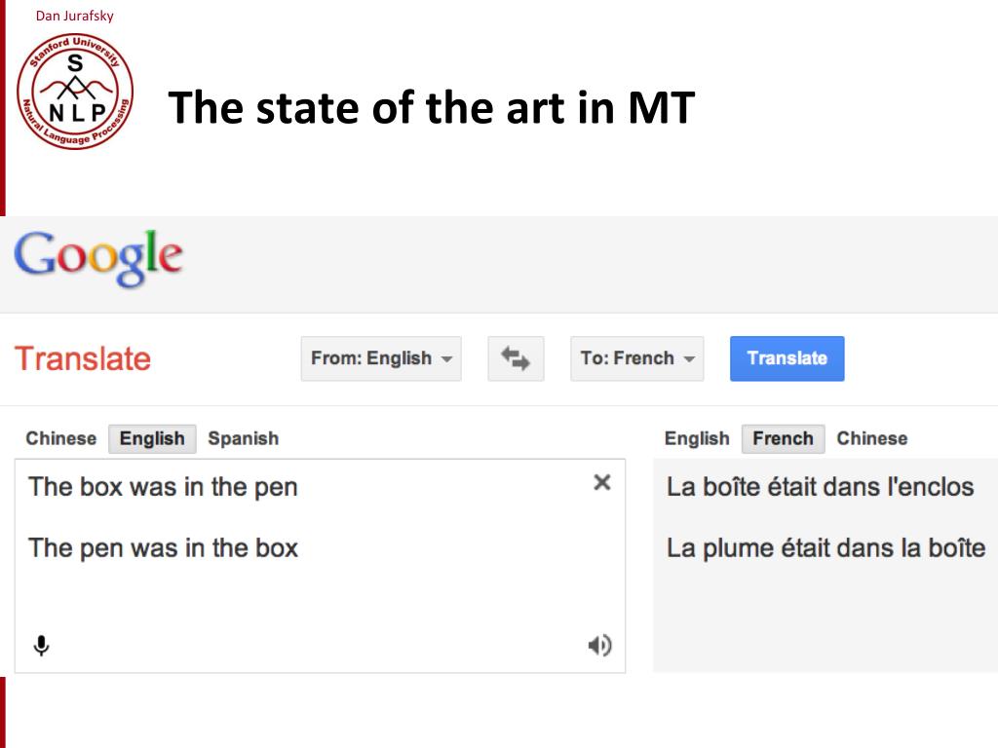Click the speaker listen icon
Image resolution: width=998 pixels, height=748 pixels.
[x=599, y=646]
